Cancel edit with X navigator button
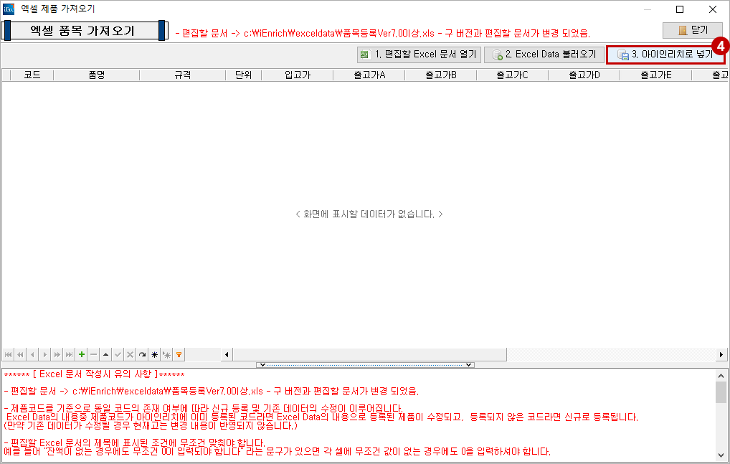Viewport: 730px width, 464px height. [x=130, y=354]
